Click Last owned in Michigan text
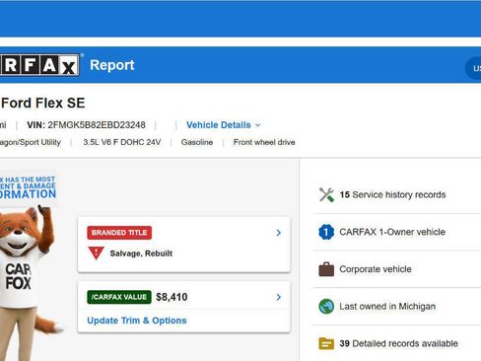Image resolution: width=481 pixels, height=361 pixels. click(387, 306)
